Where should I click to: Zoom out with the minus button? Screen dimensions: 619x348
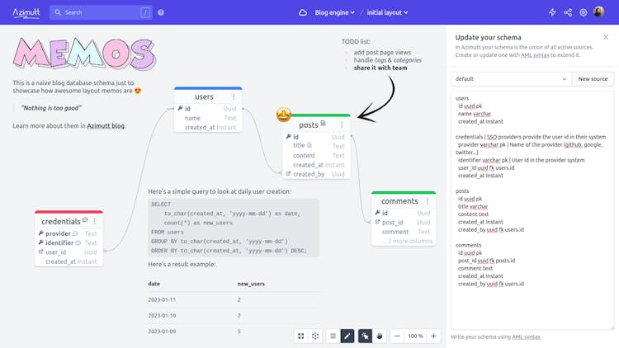(x=397, y=336)
